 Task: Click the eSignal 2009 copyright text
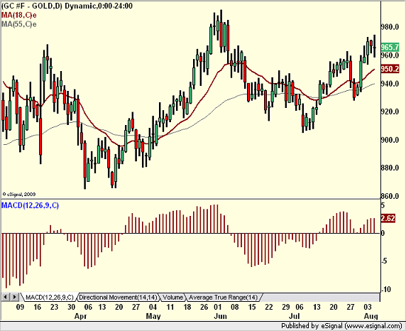19,194
